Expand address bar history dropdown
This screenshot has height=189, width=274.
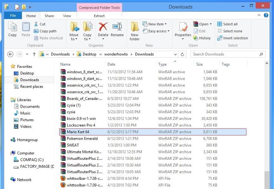coord(175,54)
